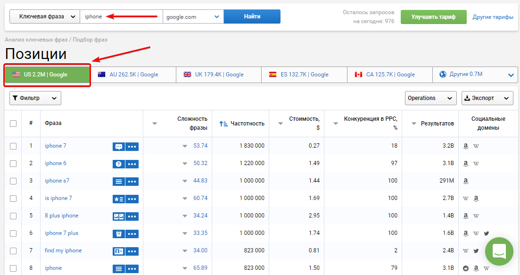Open the chat support bubble
The height and width of the screenshot is (275, 520).
(x=499, y=251)
